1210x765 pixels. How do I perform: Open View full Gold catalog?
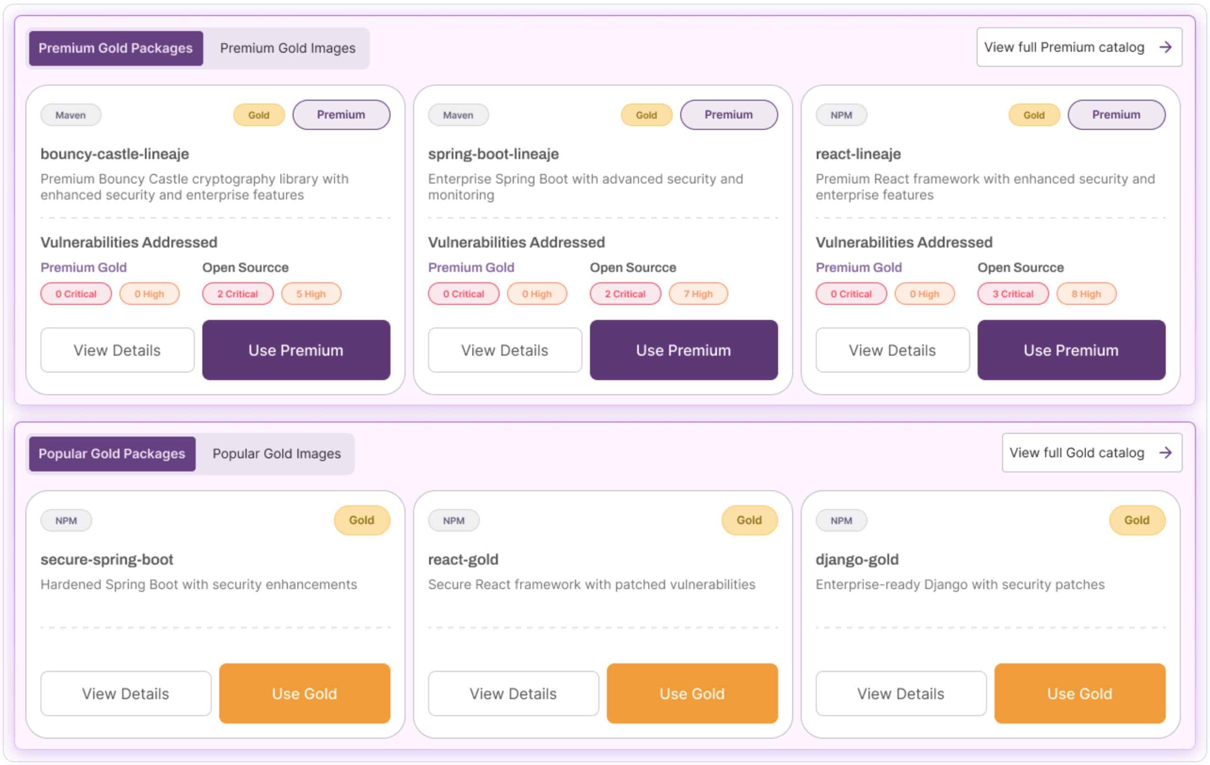click(1076, 453)
